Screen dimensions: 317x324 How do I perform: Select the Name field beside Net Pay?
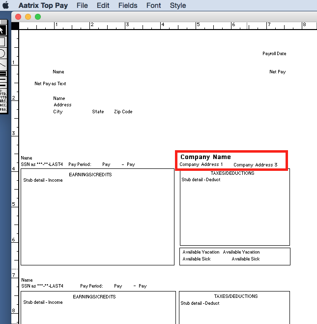click(x=58, y=72)
